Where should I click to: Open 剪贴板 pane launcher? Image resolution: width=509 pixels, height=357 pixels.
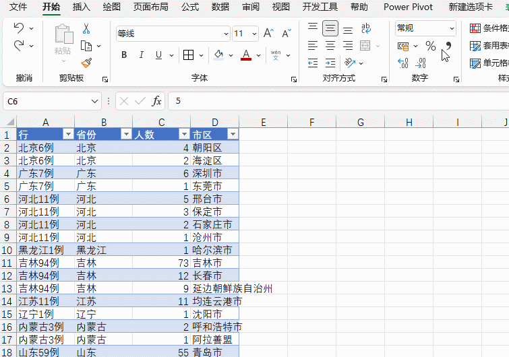coord(105,79)
